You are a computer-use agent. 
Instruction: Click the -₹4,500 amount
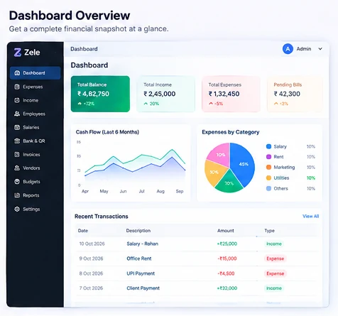226,273
